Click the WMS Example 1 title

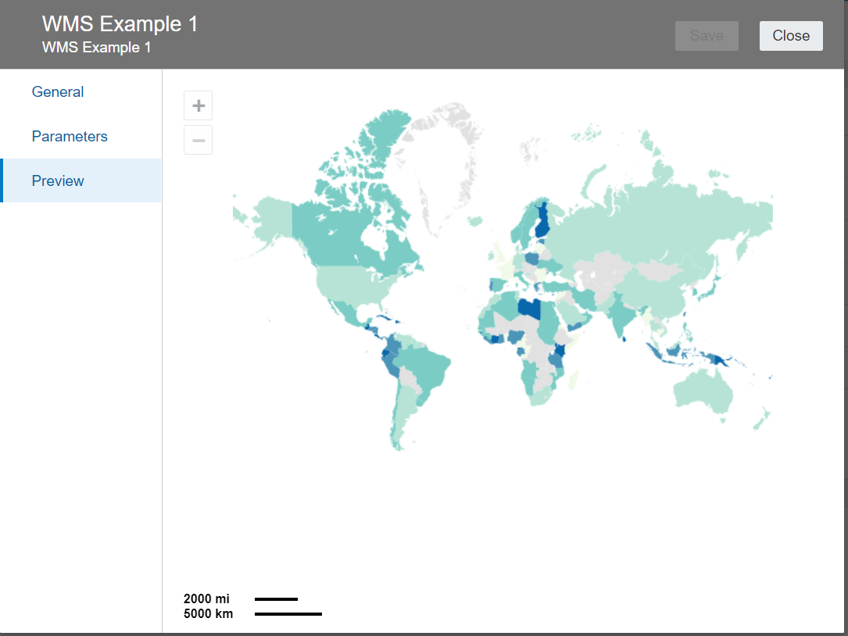(119, 23)
